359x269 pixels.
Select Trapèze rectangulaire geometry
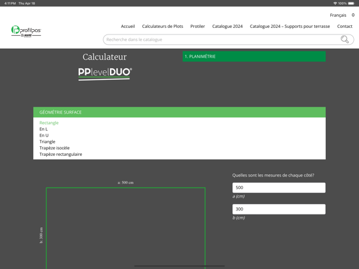(60, 154)
